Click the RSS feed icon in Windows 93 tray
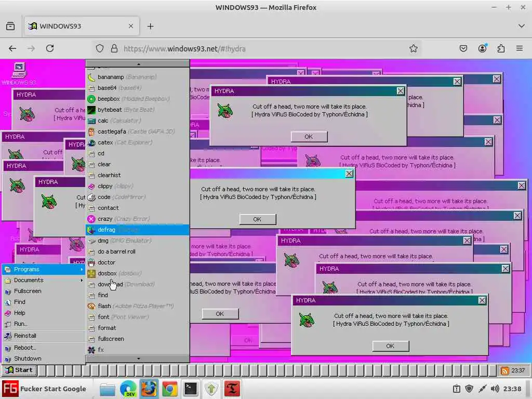532x399 pixels. coord(505,370)
